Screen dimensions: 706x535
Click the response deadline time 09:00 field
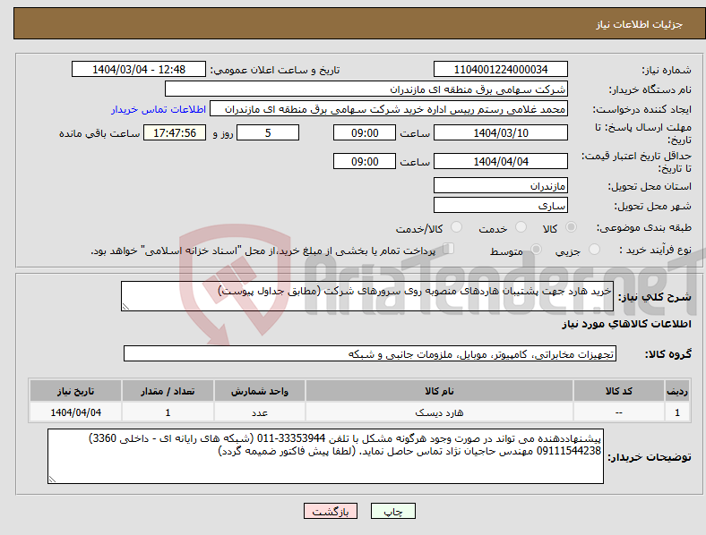click(x=365, y=132)
